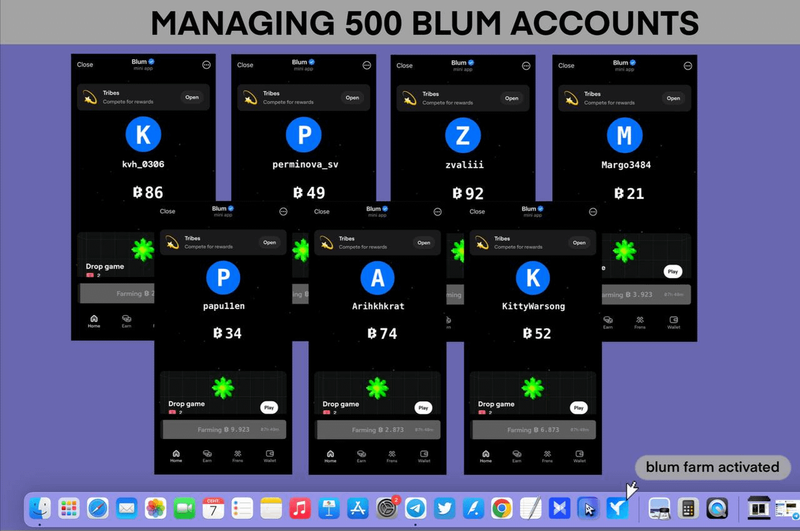Image resolution: width=800 pixels, height=531 pixels.
Task: Open the more options menu in Margo3484 window
Action: 688,65
